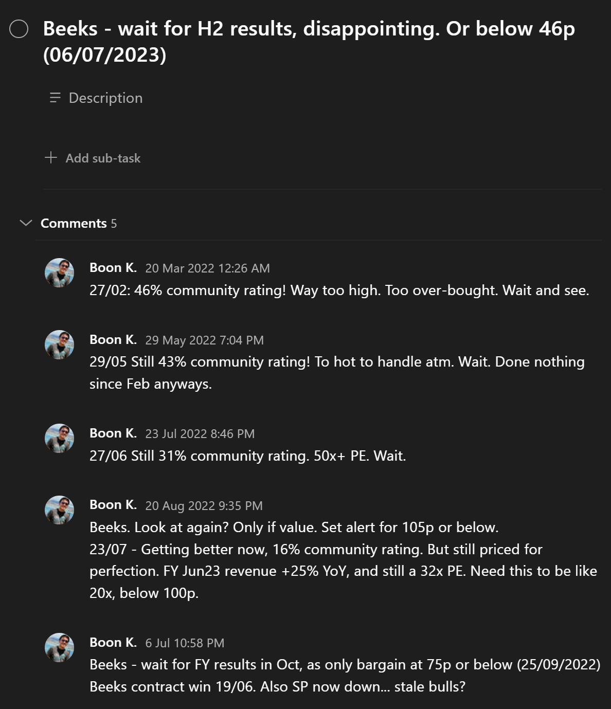Image resolution: width=611 pixels, height=709 pixels.
Task: Collapse the Comments section chevron
Action: click(x=25, y=223)
